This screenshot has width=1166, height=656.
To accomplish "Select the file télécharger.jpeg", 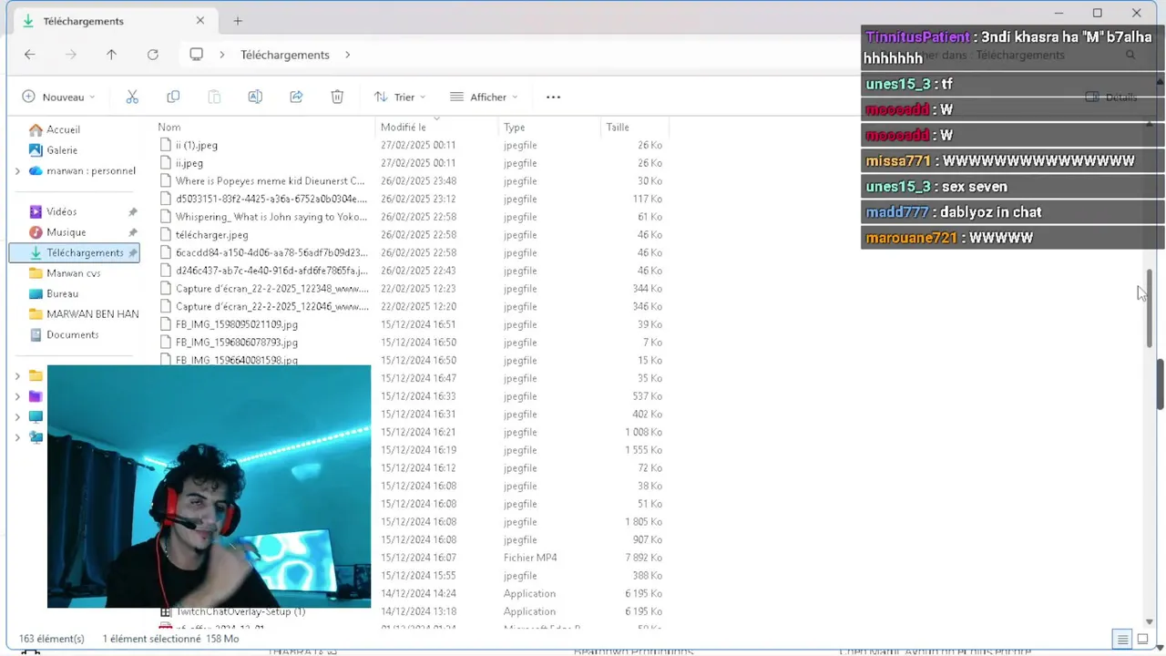I will 211,234.
